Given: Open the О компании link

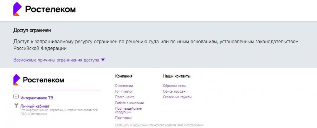Looking at the screenshot, I should coord(124,86).
